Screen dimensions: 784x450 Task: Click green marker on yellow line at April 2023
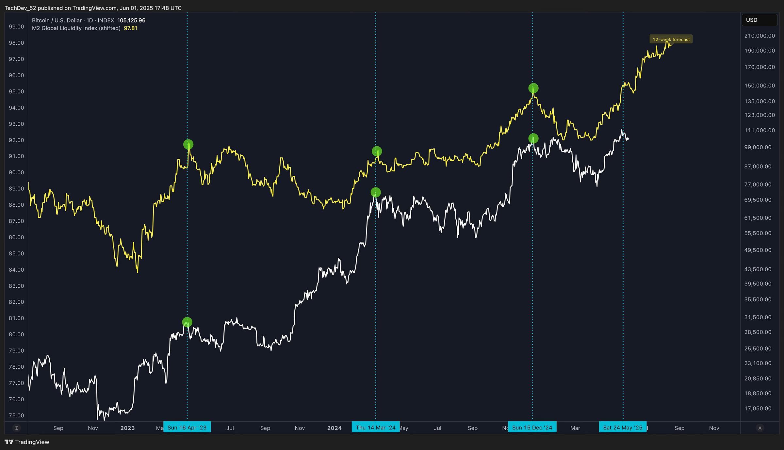(188, 144)
